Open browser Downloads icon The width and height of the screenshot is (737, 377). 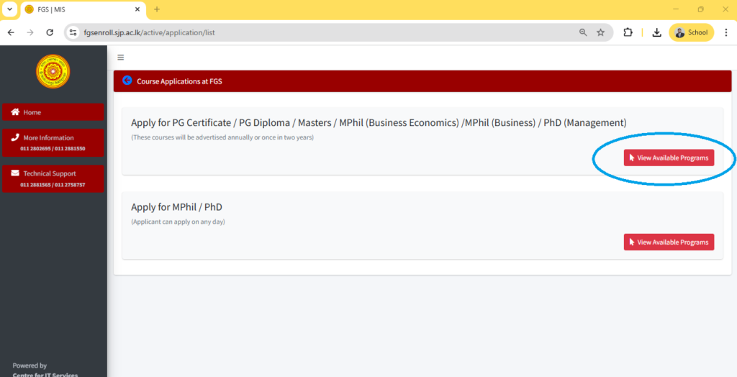[656, 32]
